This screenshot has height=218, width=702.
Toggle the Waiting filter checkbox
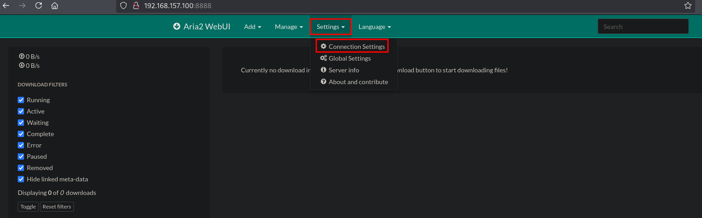coord(21,123)
